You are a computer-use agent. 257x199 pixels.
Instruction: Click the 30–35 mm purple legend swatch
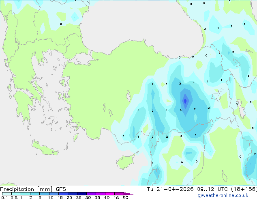[91, 194]
